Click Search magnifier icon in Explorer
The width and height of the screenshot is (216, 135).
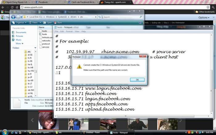click(141, 17)
